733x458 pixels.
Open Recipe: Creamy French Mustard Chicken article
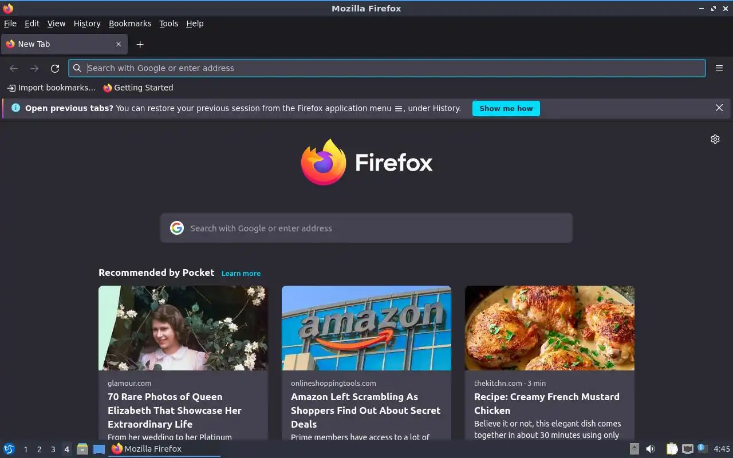(x=547, y=404)
